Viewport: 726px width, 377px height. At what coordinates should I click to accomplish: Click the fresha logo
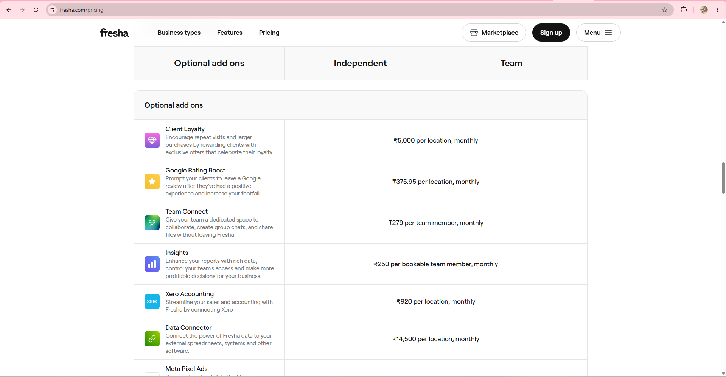coord(114,33)
